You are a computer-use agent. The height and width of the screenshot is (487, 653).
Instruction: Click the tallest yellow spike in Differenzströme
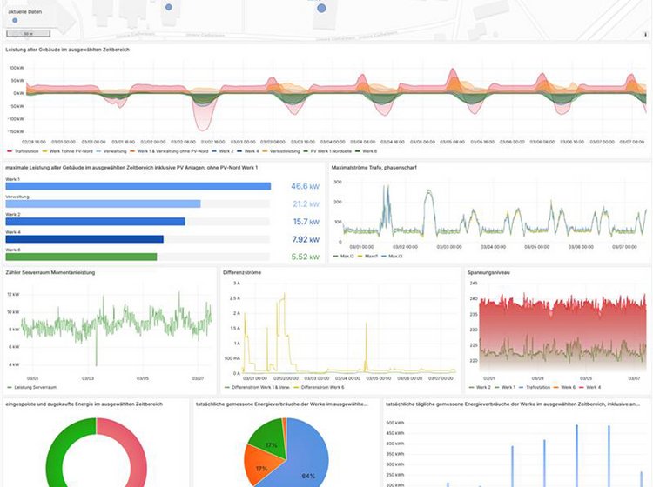tap(285, 294)
